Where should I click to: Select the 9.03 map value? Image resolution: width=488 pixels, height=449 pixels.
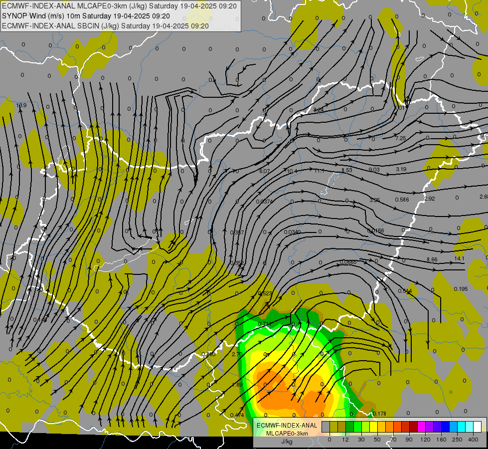tap(374, 170)
